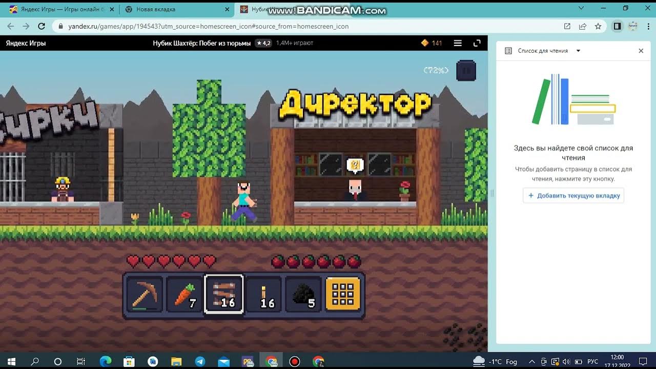The image size is (656, 369).
Task: Open Mail app from the taskbar
Action: [x=224, y=361]
